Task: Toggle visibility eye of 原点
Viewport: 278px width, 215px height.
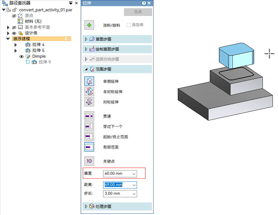Action: click(x=14, y=16)
